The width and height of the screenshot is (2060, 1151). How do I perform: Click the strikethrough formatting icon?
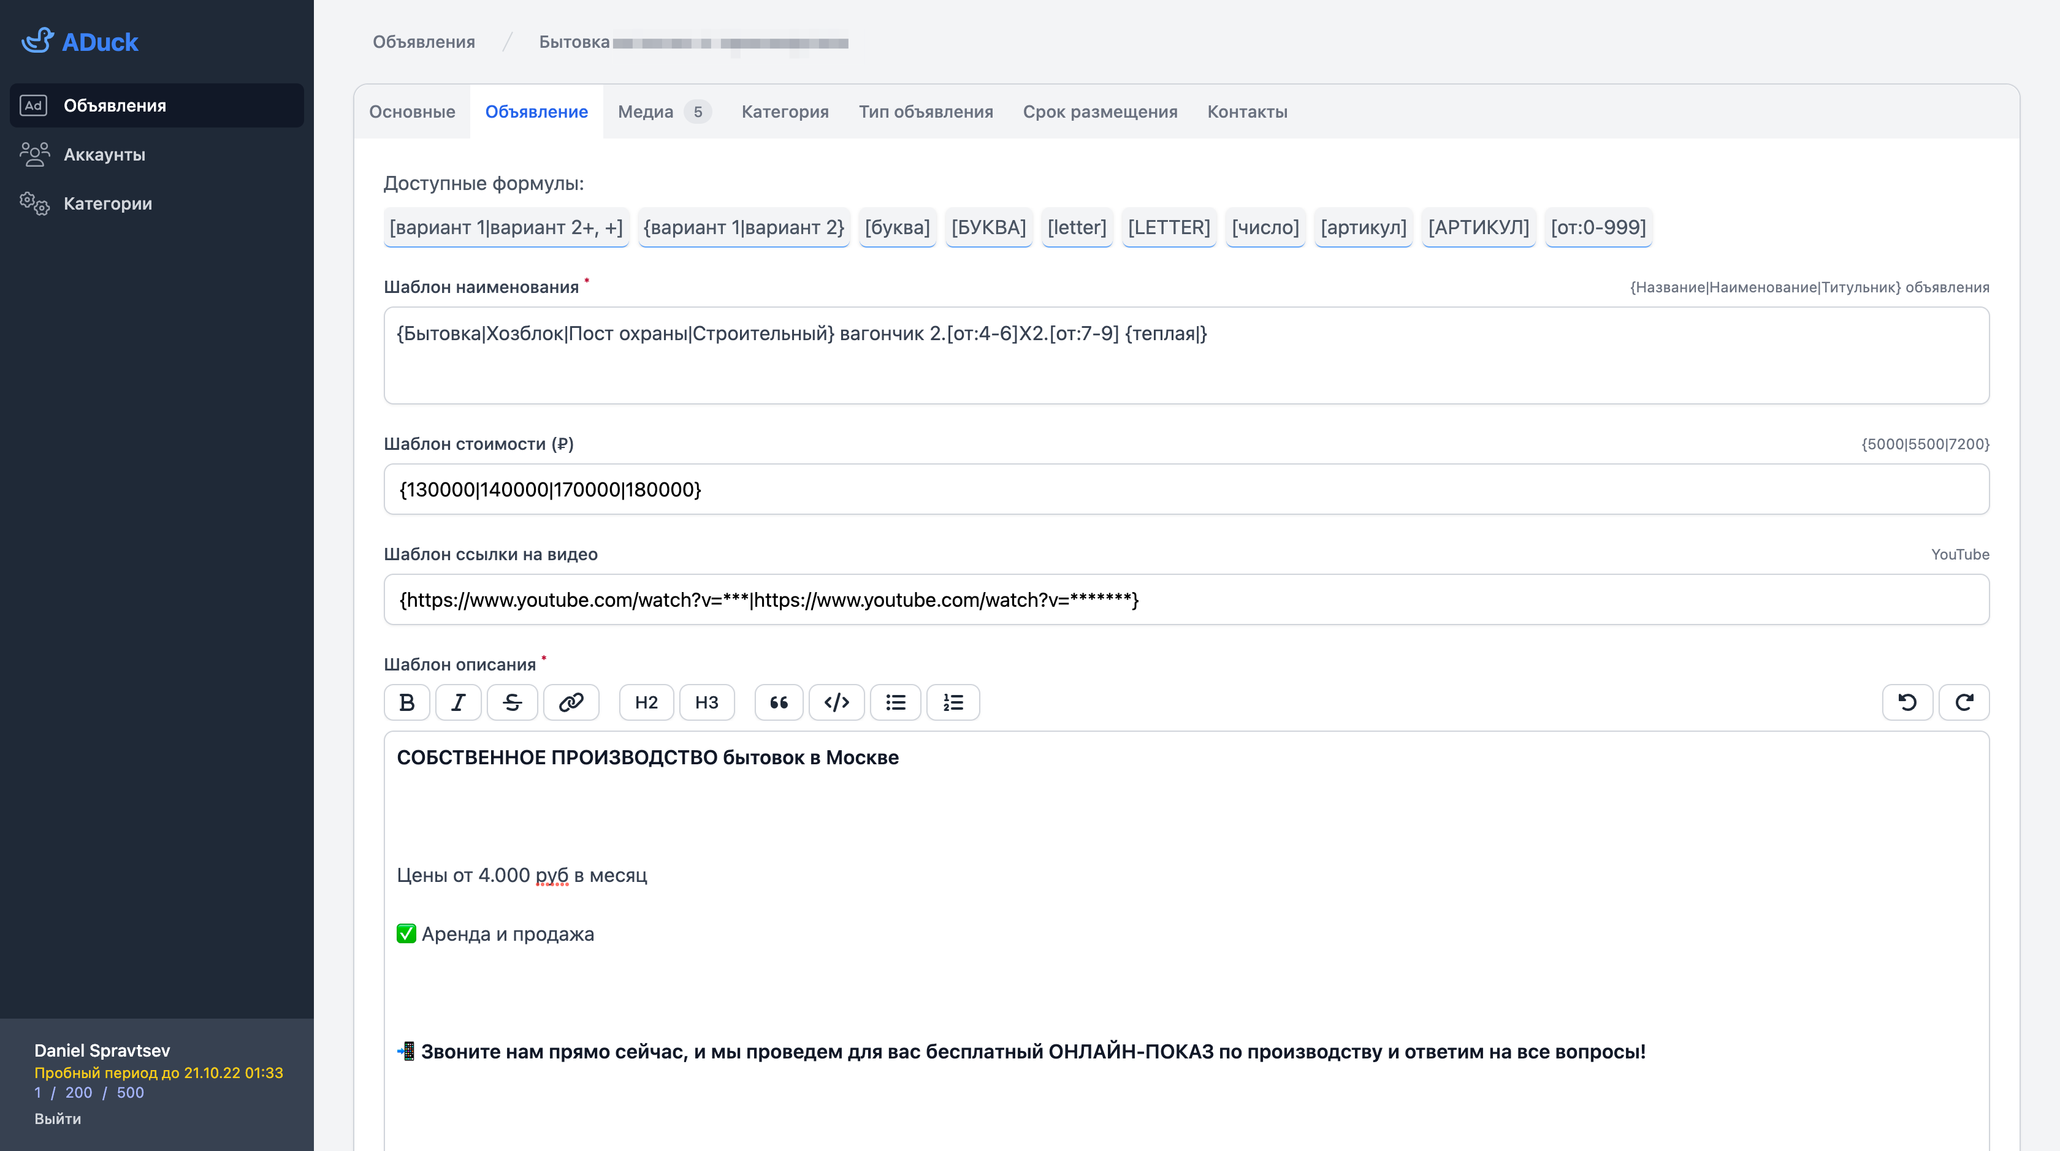(513, 702)
